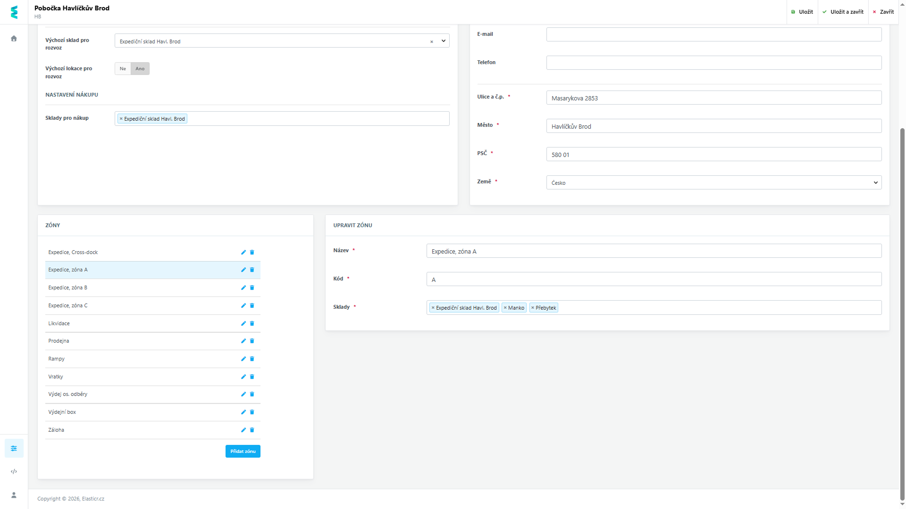Edit the Záloha zone

tap(243, 430)
